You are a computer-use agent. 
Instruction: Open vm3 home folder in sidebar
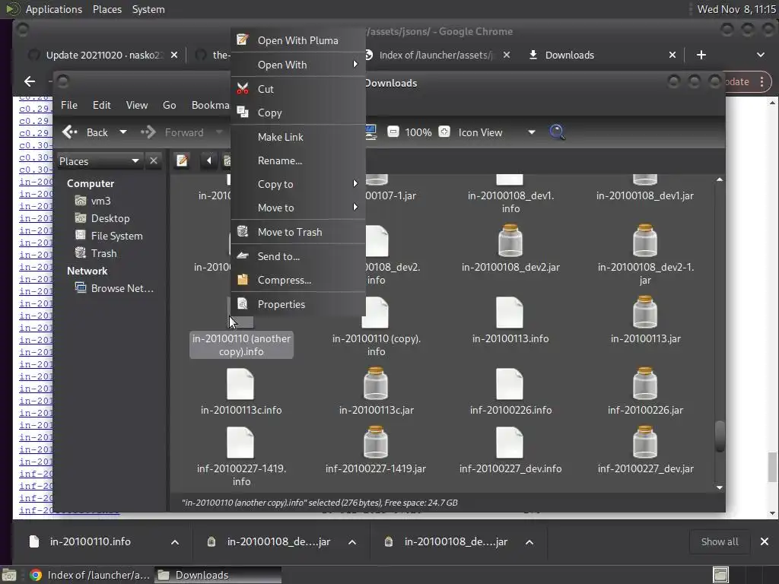(x=101, y=201)
